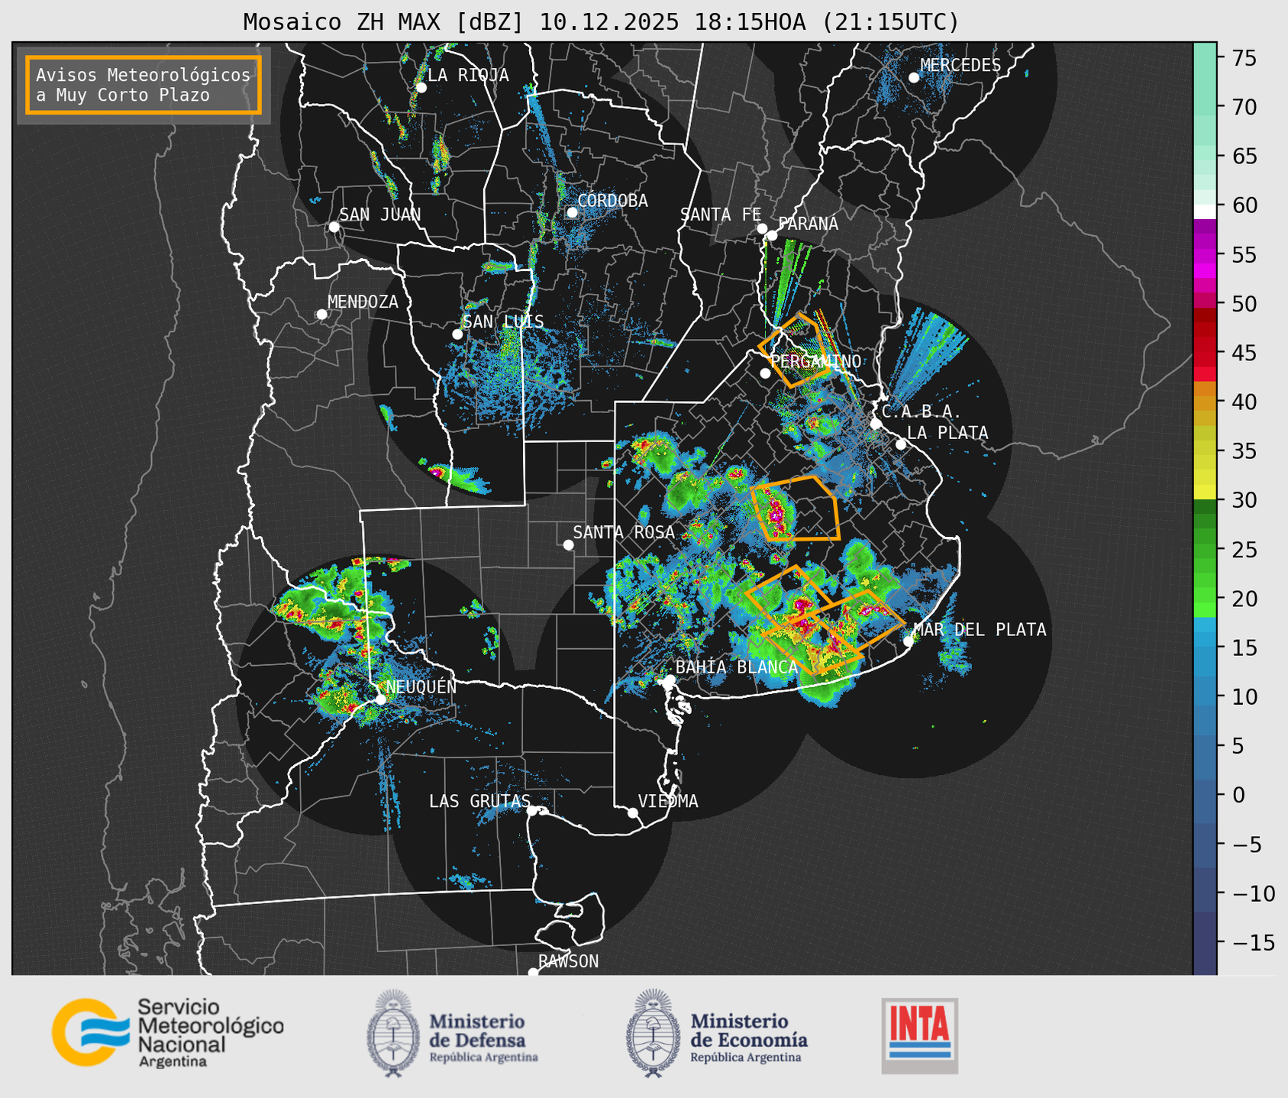This screenshot has height=1098, width=1288.
Task: Select the RAWSON city label
Action: click(568, 961)
